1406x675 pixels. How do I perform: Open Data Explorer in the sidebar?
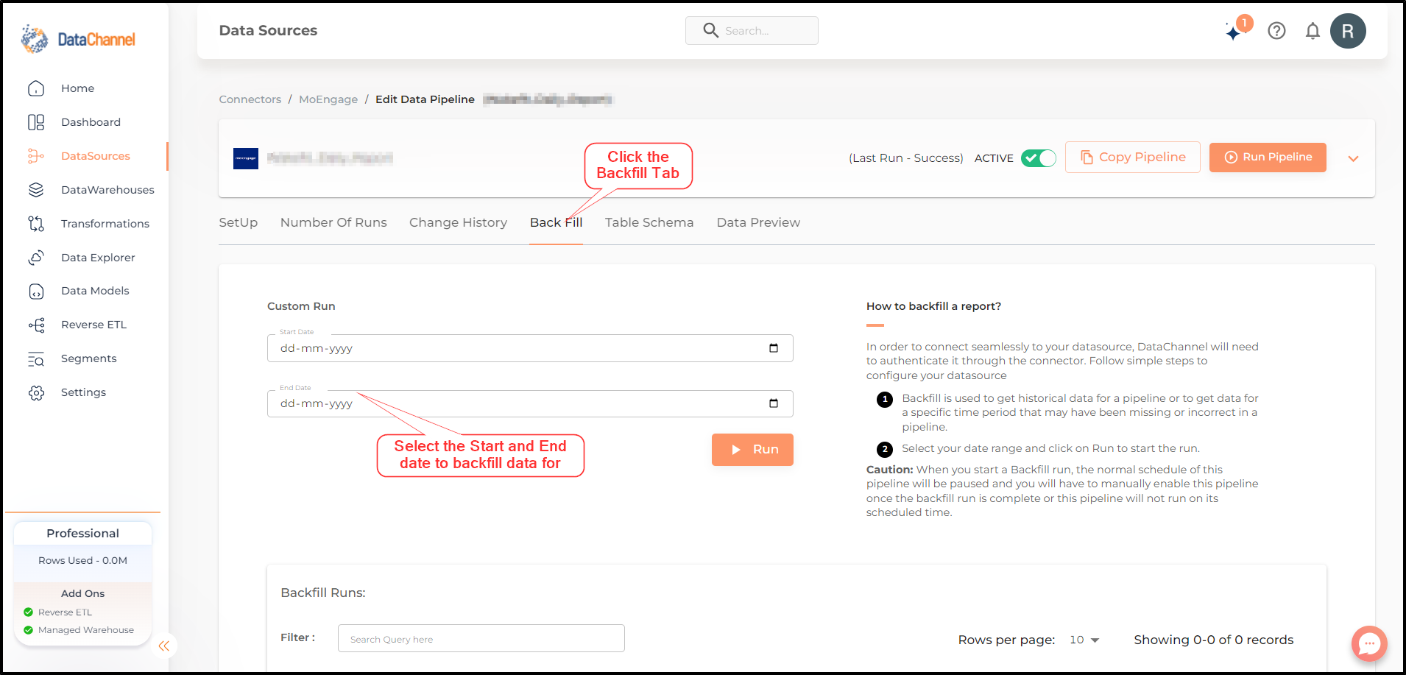tap(98, 258)
